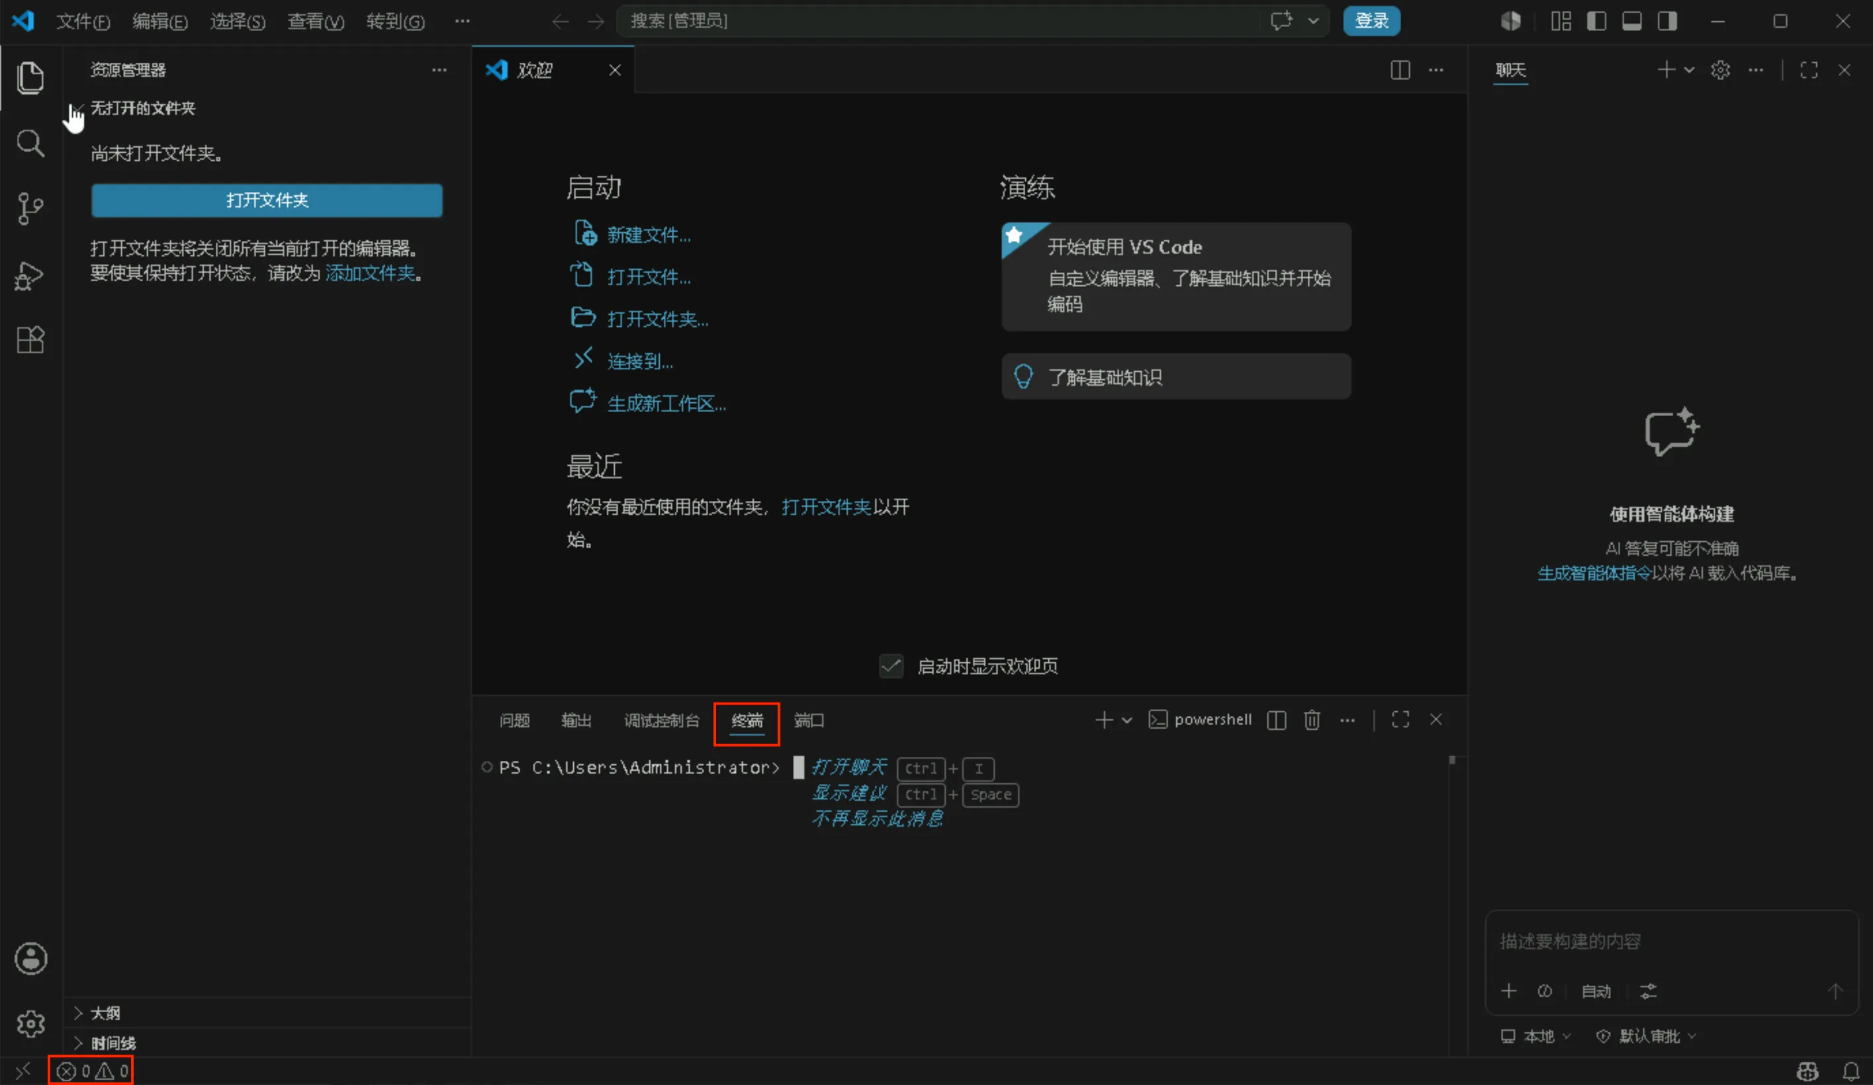1873x1085 pixels.
Task: Show more menu bar items ellipsis
Action: 463,21
